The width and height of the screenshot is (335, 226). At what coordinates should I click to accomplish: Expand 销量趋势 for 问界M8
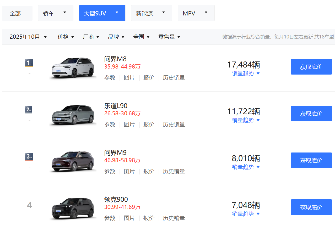[246, 74]
